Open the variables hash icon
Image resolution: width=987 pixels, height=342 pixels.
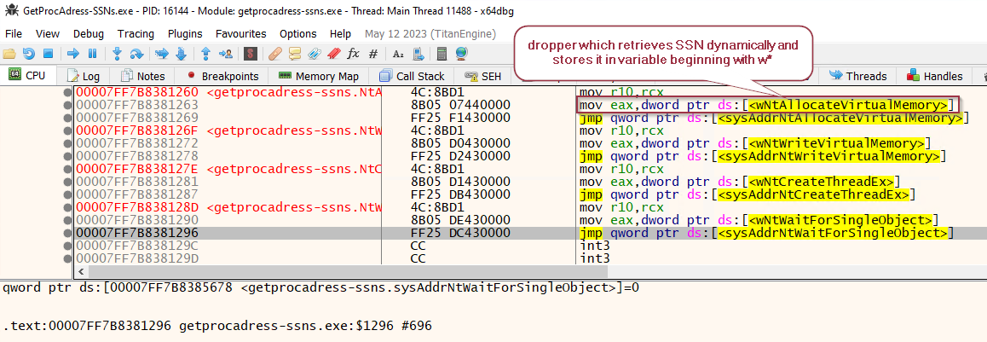tap(372, 55)
